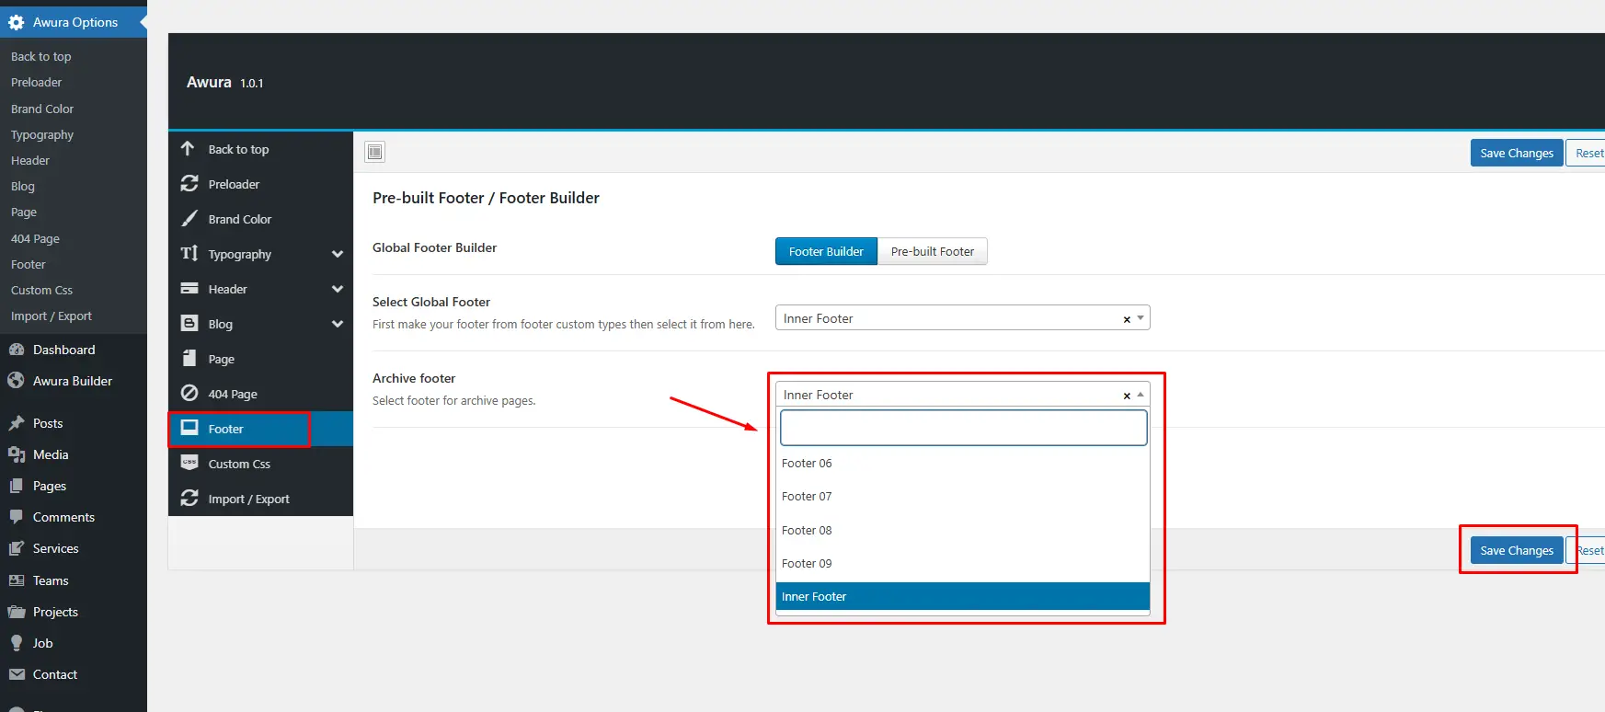
Task: Click bottom Save Changes button
Action: click(x=1517, y=550)
